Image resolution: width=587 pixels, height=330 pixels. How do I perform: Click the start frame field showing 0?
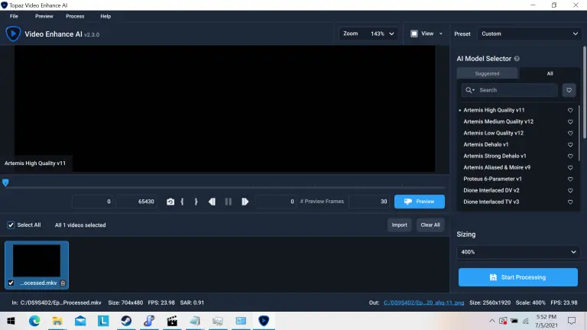(x=92, y=202)
